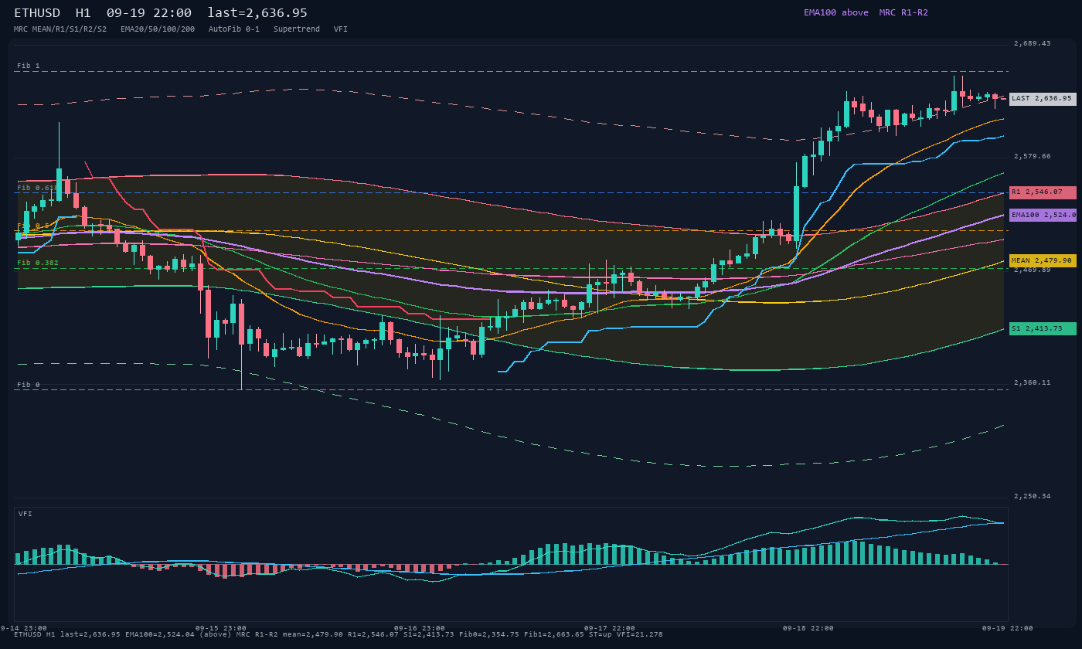Click the last=2,636.95 header value
Viewport: 1082px width, 649px height.
point(257,13)
